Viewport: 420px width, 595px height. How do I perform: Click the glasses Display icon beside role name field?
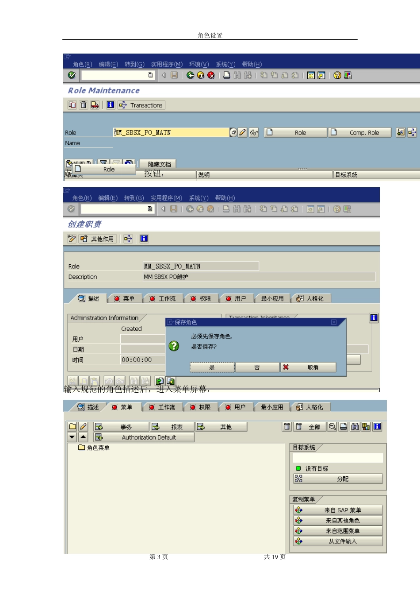[x=254, y=132]
